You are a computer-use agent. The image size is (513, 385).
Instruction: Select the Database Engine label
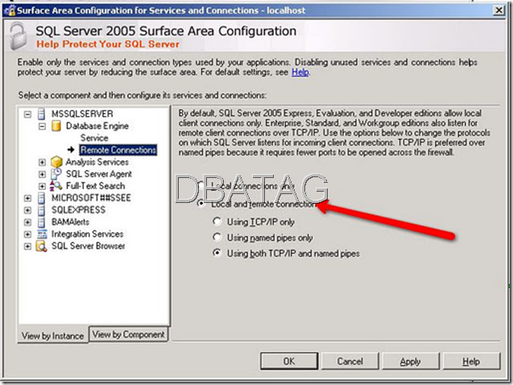(97, 126)
